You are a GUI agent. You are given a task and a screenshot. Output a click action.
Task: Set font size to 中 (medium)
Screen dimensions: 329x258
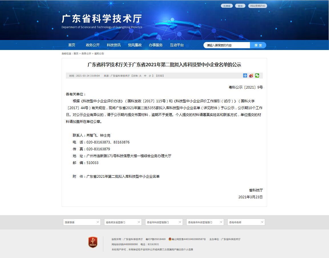145,76
